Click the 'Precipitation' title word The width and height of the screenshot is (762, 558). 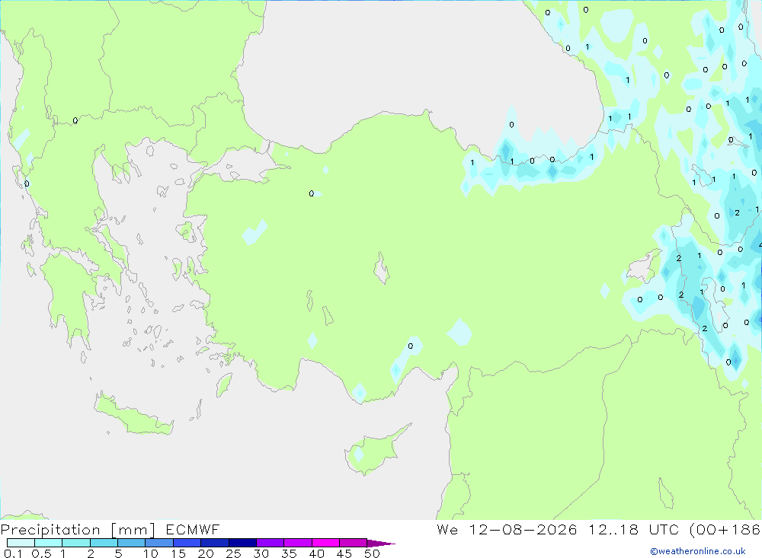(x=50, y=530)
